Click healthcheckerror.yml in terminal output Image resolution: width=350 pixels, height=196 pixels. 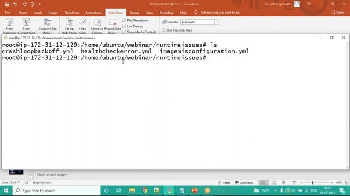[x=116, y=51]
